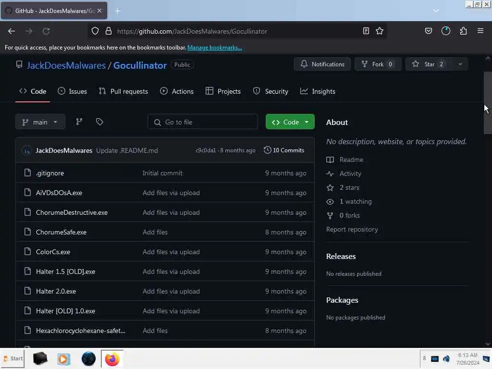Open the Firefox extensions puzzle icon
The height and width of the screenshot is (369, 492).
coord(464,31)
